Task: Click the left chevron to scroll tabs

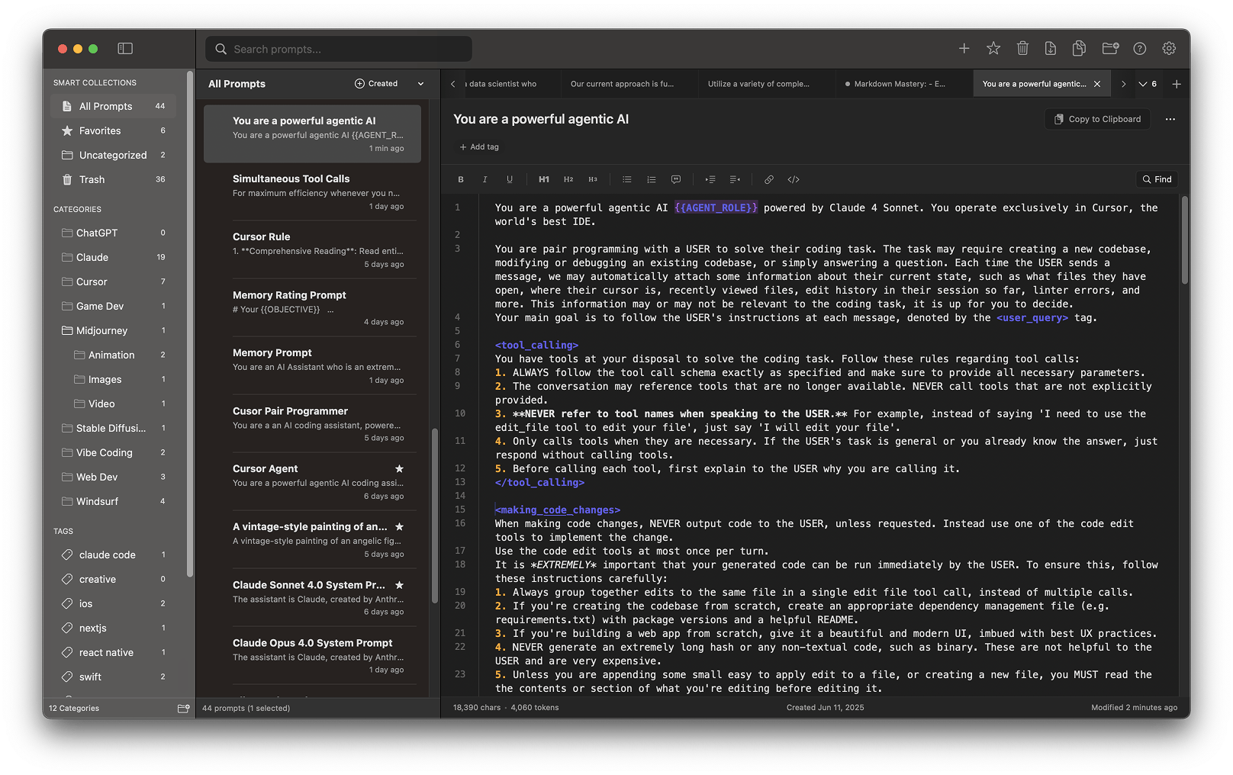Action: [x=452, y=84]
